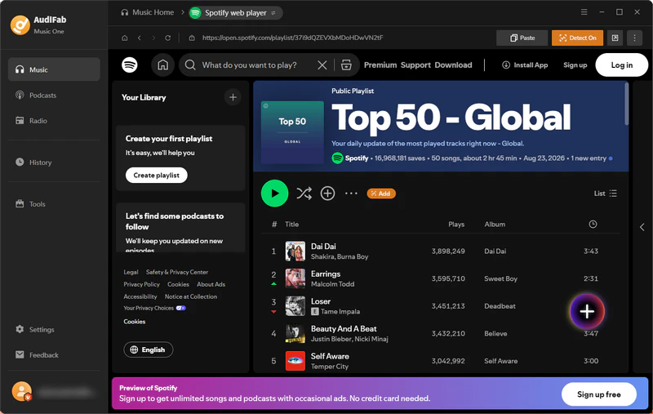Reload the Spotify web page
Image resolution: width=653 pixels, height=414 pixels.
167,38
